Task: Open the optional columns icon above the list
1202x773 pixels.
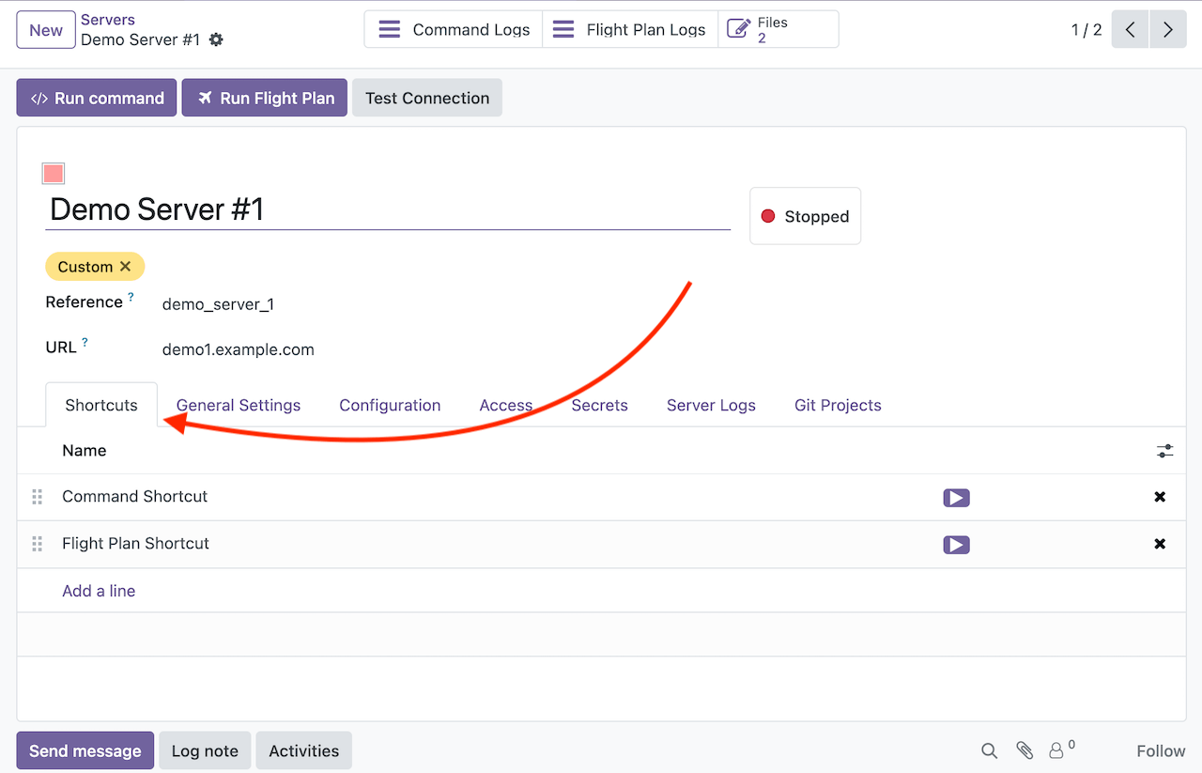Action: [x=1164, y=451]
